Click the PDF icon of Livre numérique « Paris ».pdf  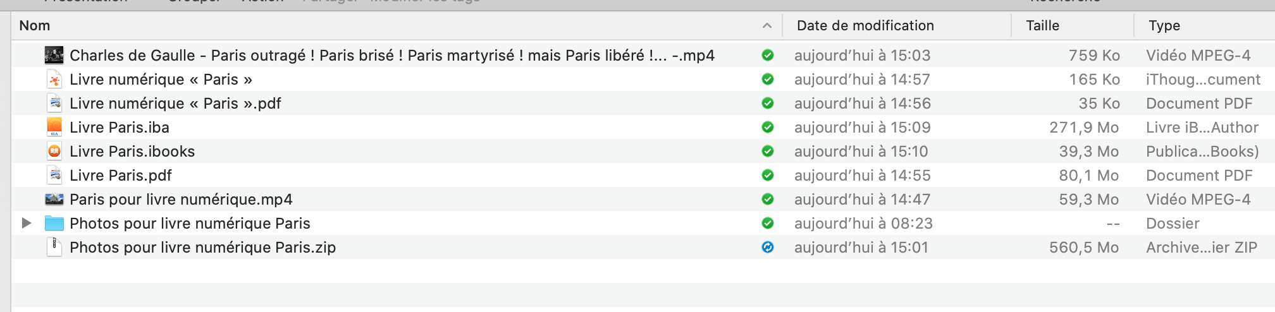54,104
